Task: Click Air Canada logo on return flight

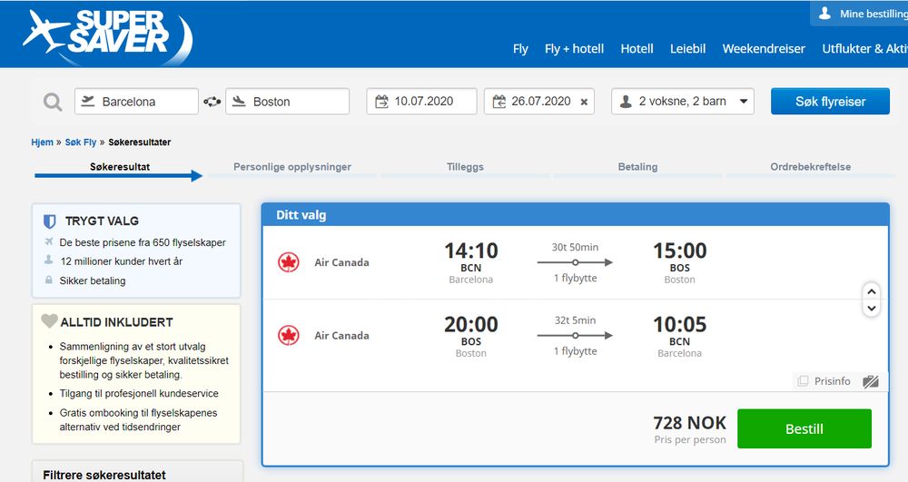Action: click(x=289, y=336)
